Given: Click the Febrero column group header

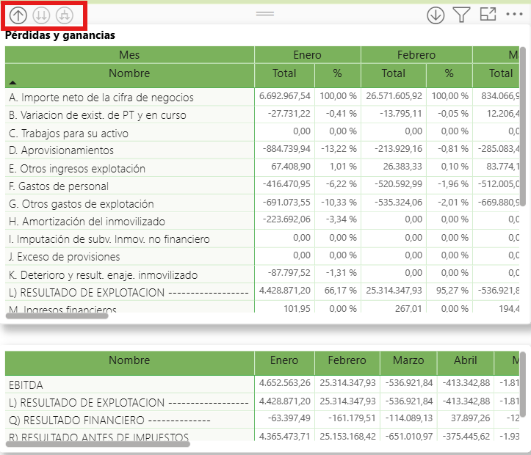Looking at the screenshot, I should tap(416, 55).
